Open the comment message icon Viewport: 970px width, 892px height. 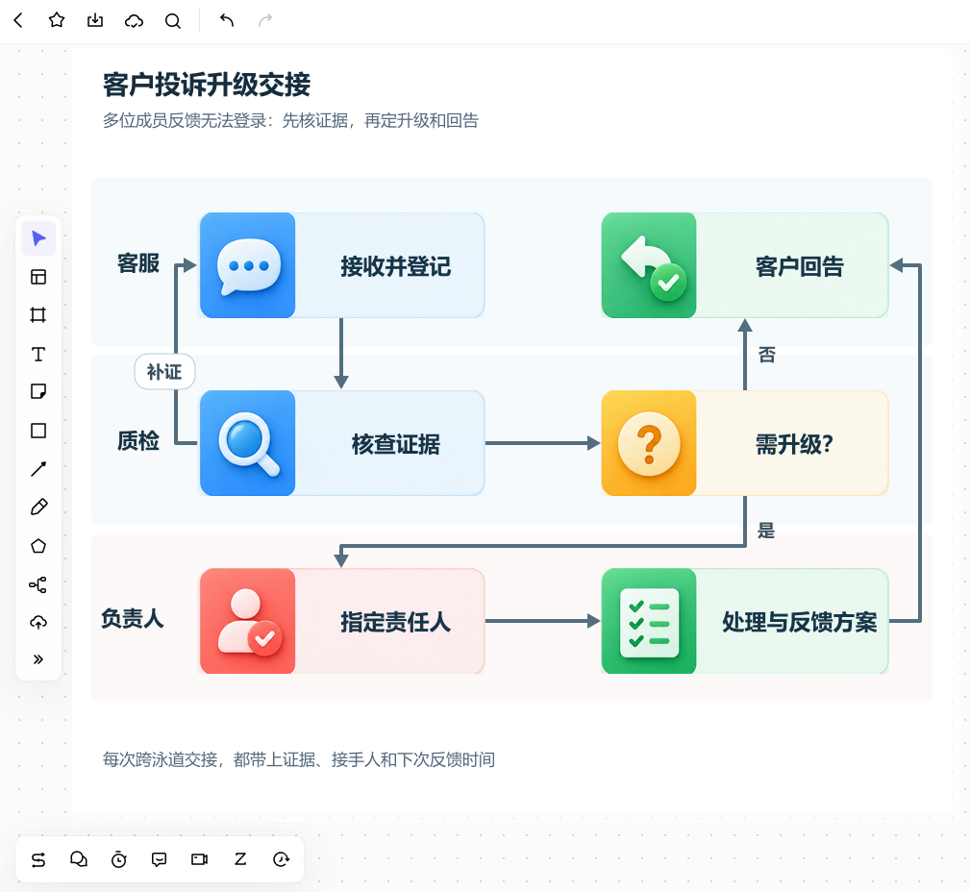159,859
